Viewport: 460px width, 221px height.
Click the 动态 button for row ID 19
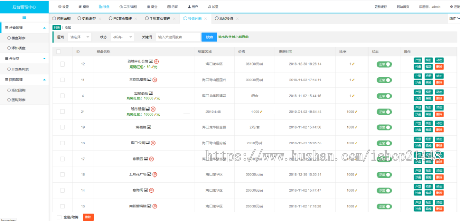click(x=440, y=123)
